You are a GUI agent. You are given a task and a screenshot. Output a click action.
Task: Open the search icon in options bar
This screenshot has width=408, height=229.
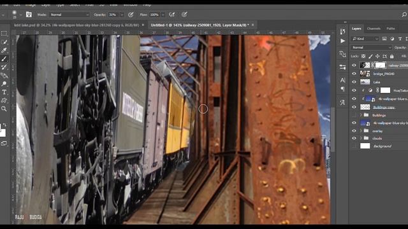pyautogui.click(x=404, y=15)
